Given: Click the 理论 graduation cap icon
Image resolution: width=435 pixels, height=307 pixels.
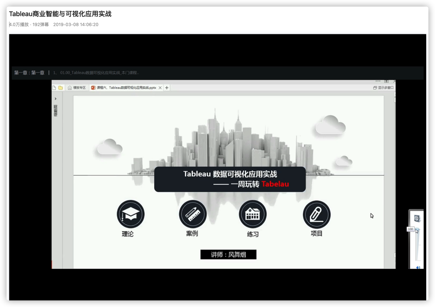Looking at the screenshot, I should [130, 214].
